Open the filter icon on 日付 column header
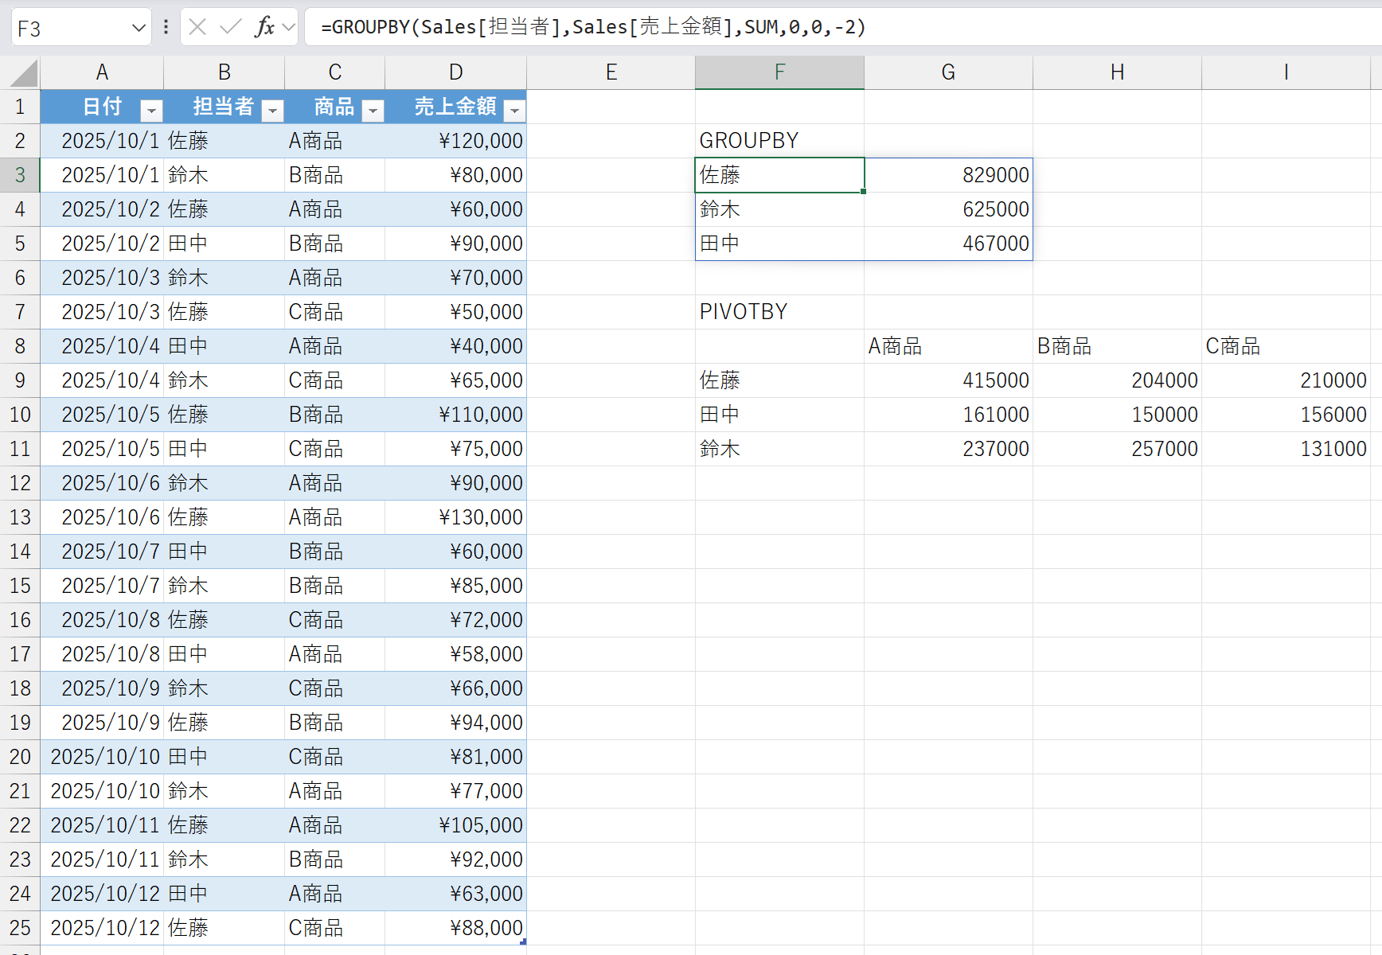 point(150,111)
